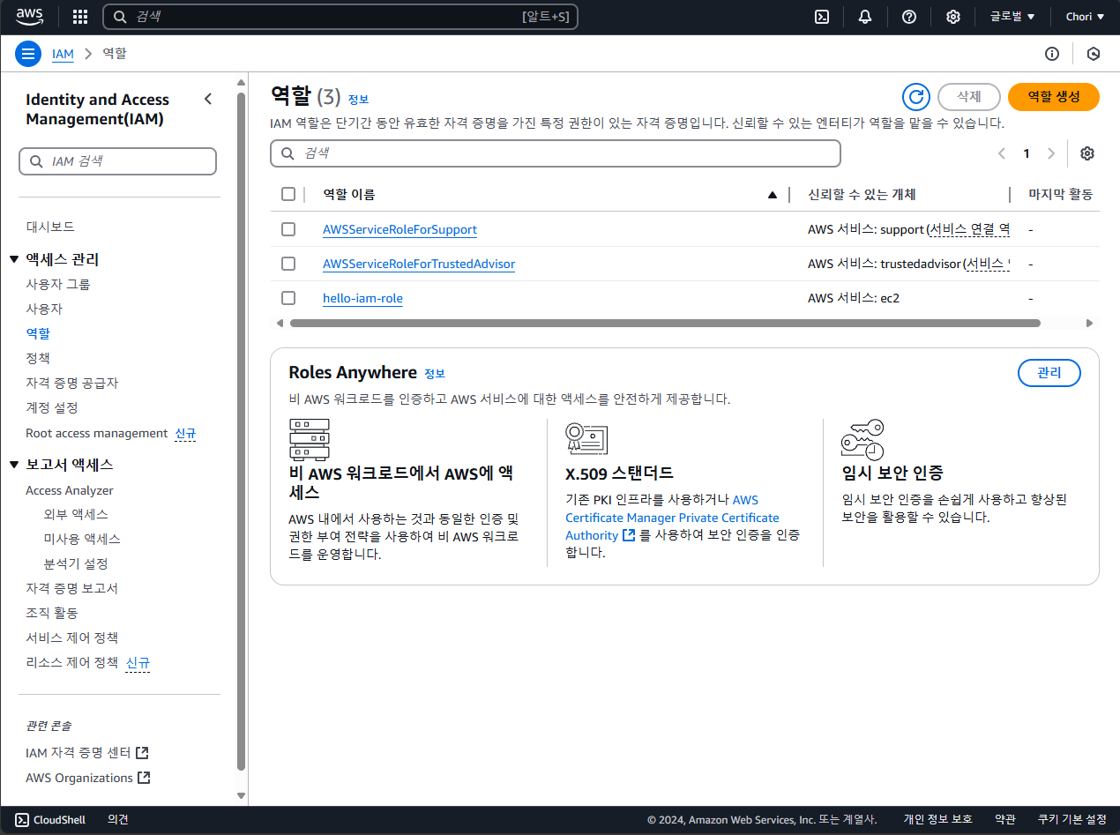Open 사용자 in the sidebar
1120x835 pixels.
point(44,309)
